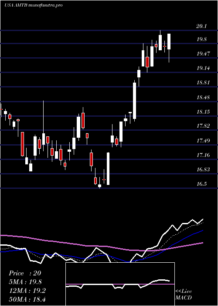Image resolution: width=218 pixels, height=306 pixels.
Task: Click the '50MA : 18.4' readout
Action: (27, 299)
